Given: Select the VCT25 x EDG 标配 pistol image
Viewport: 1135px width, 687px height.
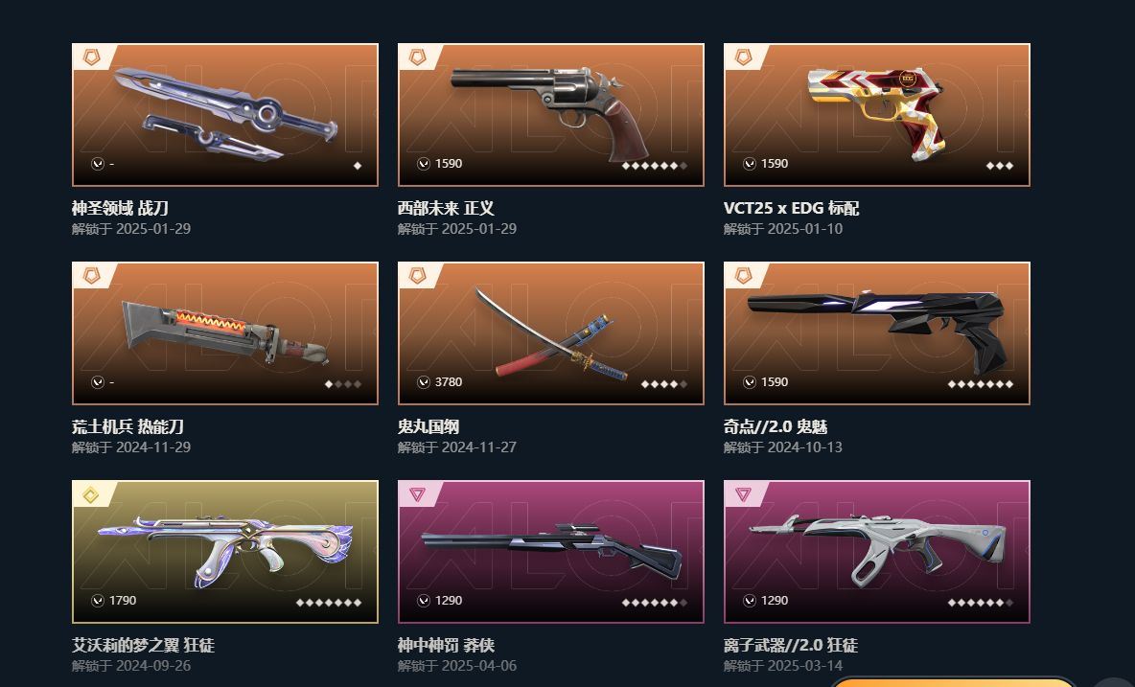Looking at the screenshot, I should point(876,115).
